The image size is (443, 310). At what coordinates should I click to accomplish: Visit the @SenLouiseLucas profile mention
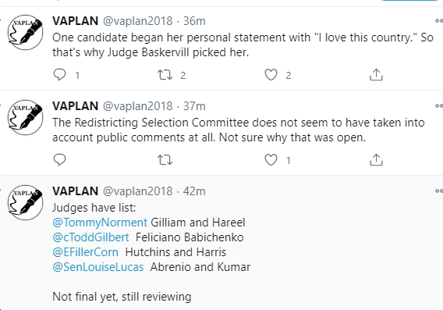[x=98, y=267]
